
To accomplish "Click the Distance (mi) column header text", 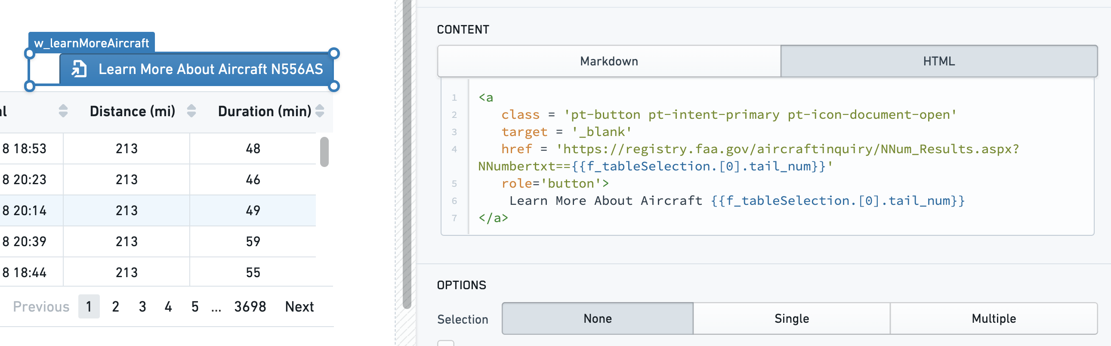I will [x=133, y=111].
